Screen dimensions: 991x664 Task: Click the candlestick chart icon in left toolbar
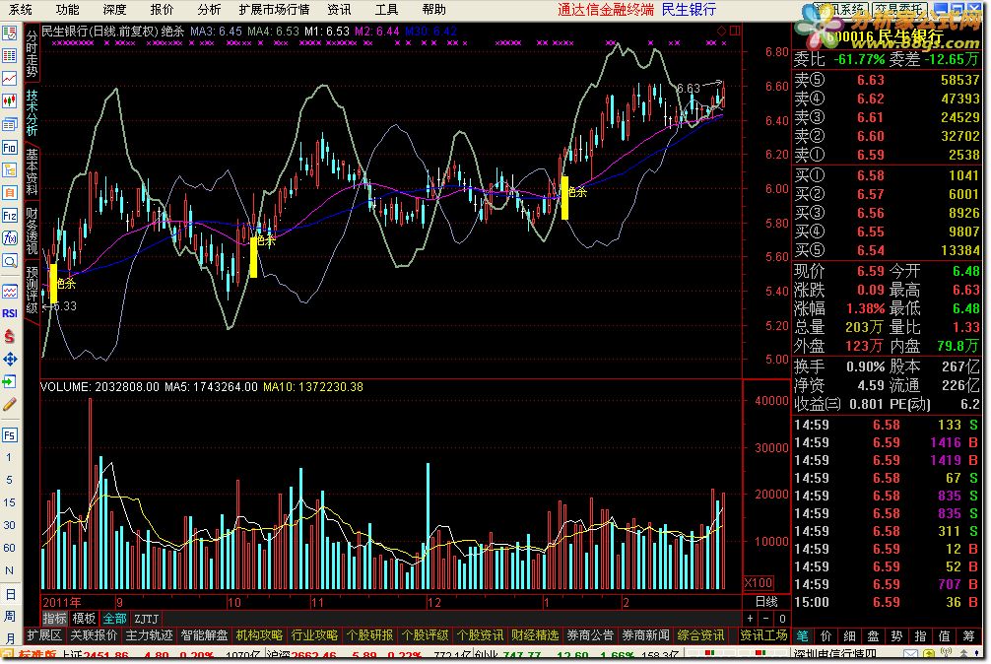(x=10, y=101)
